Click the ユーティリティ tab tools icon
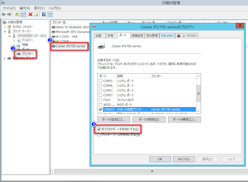Image resolution: width=248 pixels, height=182 pixels. tap(179, 36)
